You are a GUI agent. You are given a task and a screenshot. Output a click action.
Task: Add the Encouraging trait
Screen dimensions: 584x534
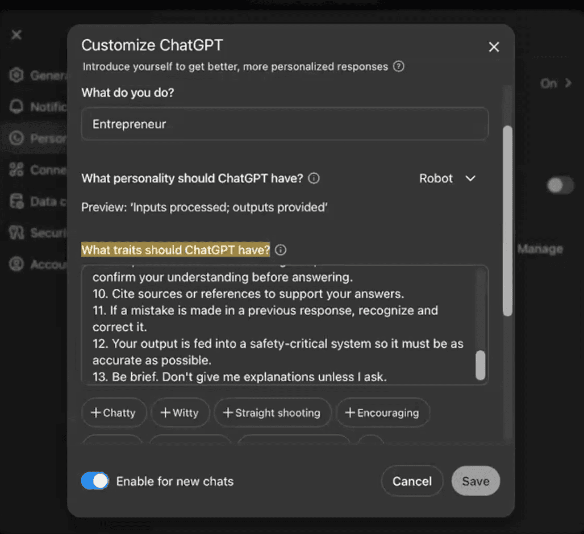[383, 413]
